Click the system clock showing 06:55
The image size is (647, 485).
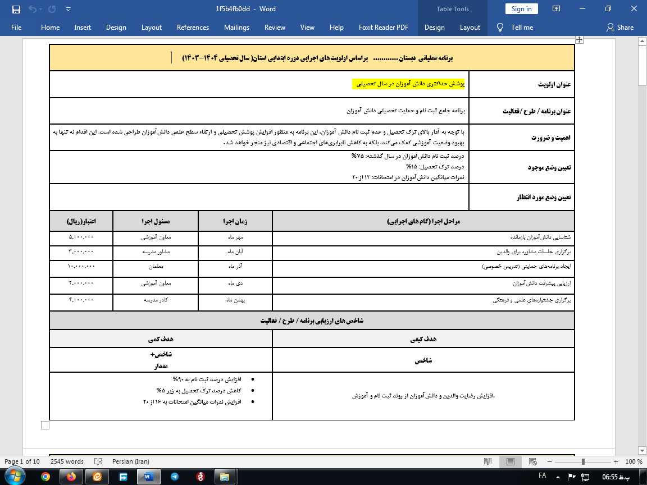click(616, 477)
